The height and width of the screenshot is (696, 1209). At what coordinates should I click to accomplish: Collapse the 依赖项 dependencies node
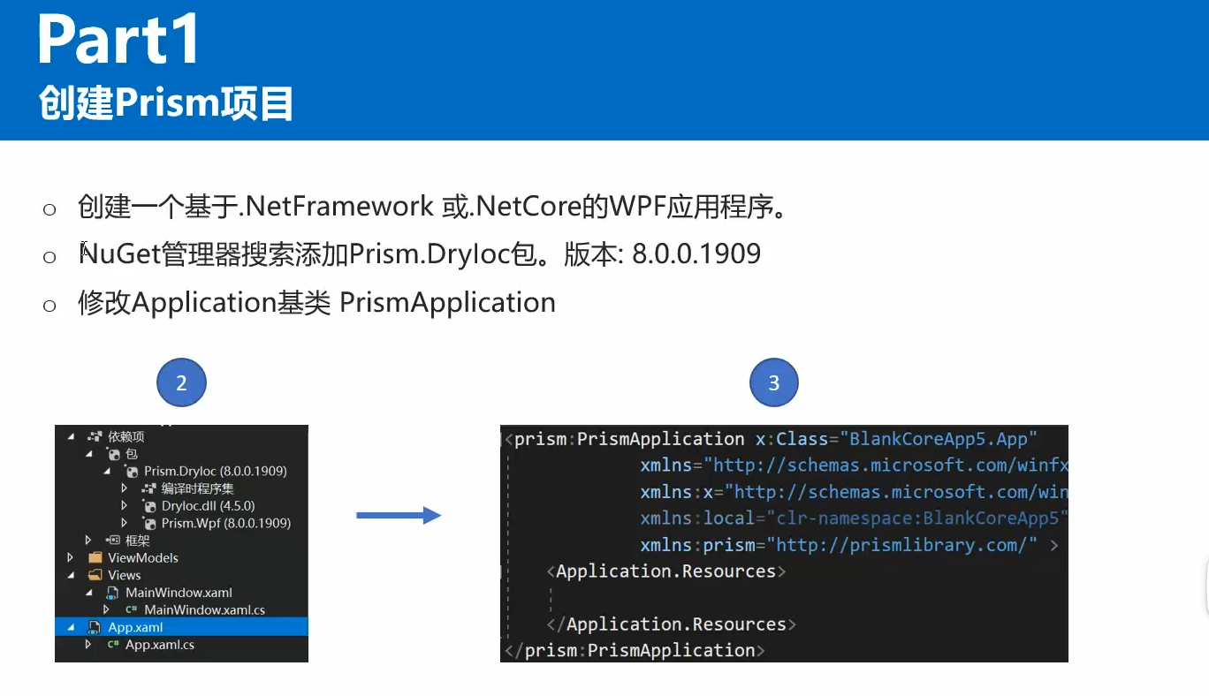[x=71, y=436]
